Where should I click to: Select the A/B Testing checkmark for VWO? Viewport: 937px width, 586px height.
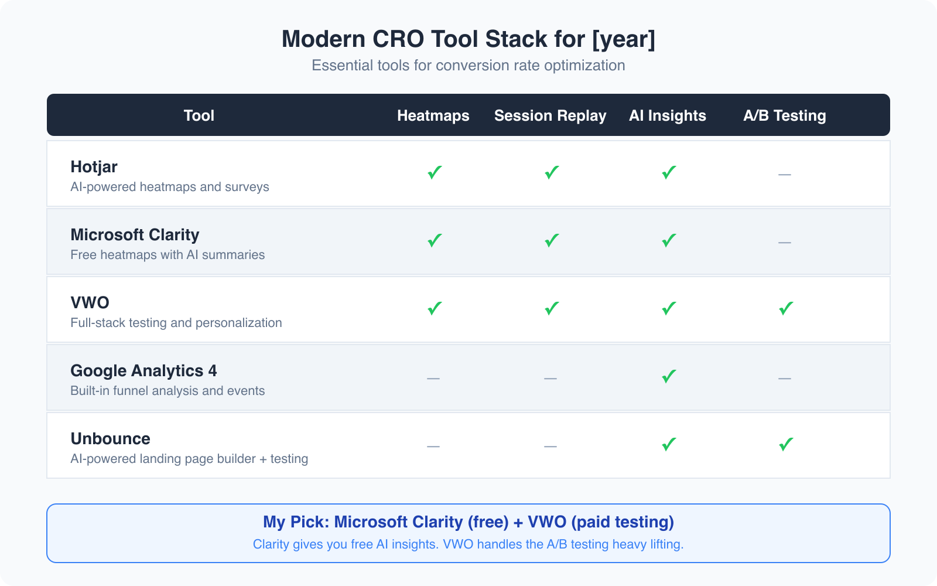785,309
